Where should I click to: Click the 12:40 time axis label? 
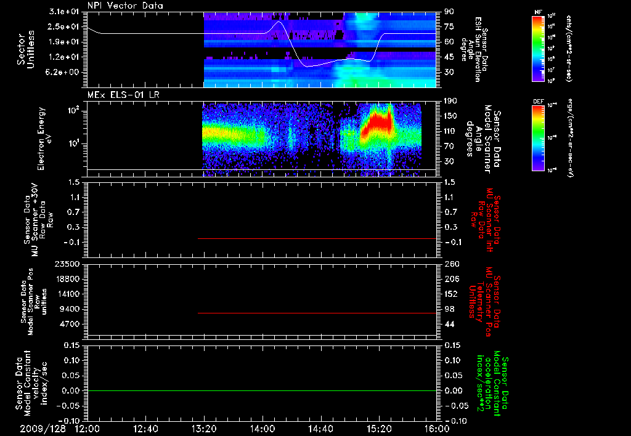pos(145,429)
